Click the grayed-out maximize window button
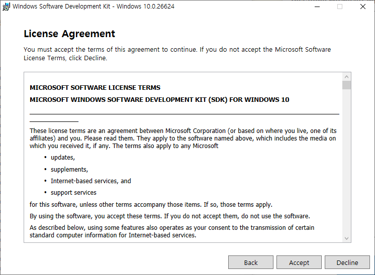Viewport: 375px width, 275px height. tap(340, 7)
